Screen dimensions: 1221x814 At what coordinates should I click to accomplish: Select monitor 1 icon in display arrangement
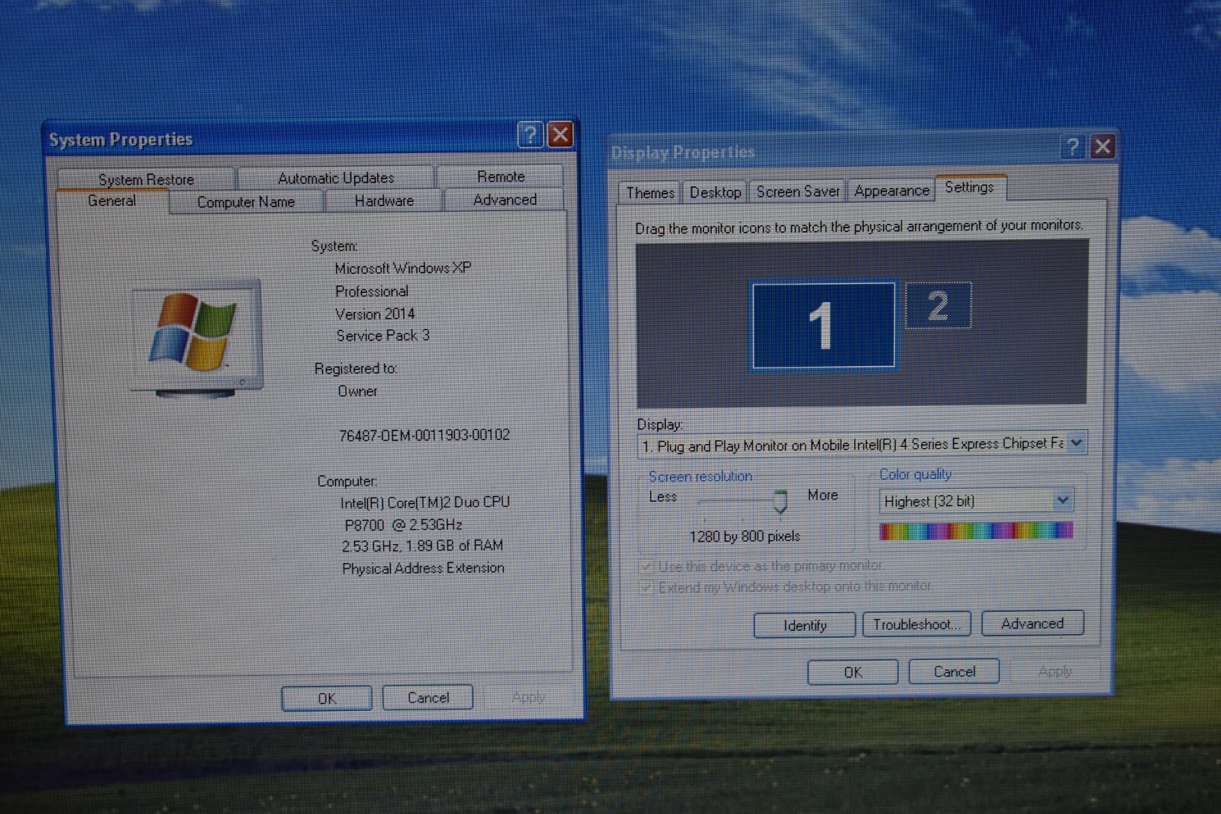823,325
